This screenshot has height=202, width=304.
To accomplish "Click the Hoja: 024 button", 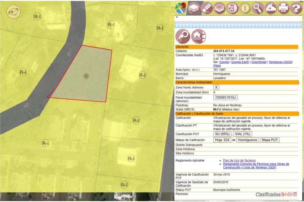I will pos(222,140).
